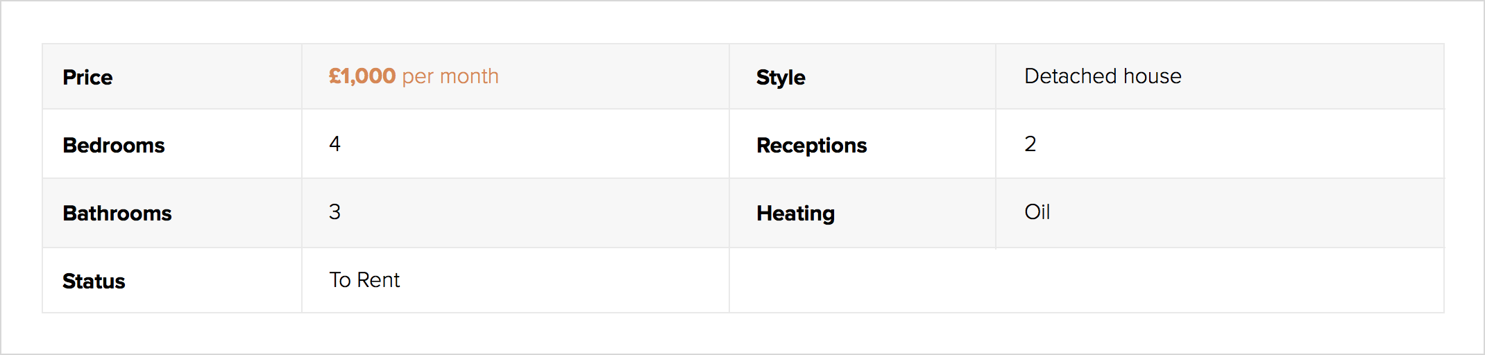Click the Style label
This screenshot has width=1485, height=355.
click(x=781, y=77)
